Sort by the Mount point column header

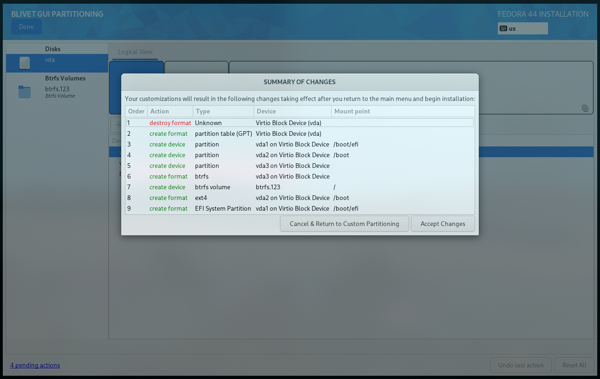pos(403,111)
